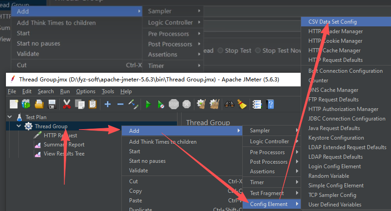Expand Sampler submenu arrow in front window

click(x=297, y=130)
